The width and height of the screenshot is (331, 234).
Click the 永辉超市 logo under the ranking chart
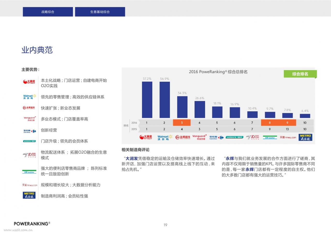pos(183,137)
